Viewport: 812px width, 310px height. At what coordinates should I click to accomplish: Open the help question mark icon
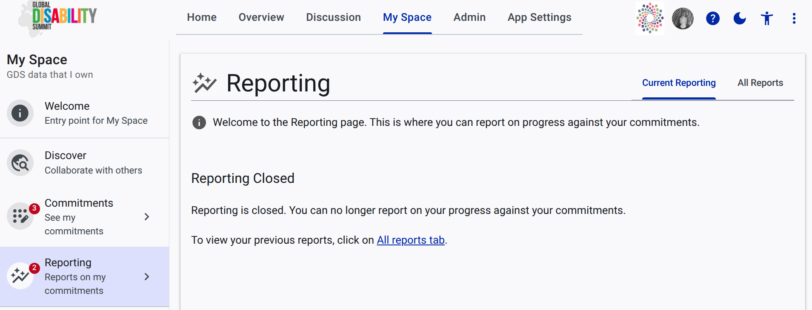[713, 18]
